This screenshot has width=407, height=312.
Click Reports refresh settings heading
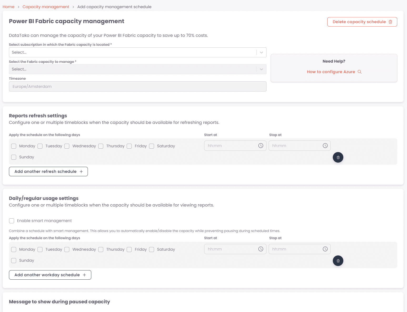pyautogui.click(x=38, y=116)
